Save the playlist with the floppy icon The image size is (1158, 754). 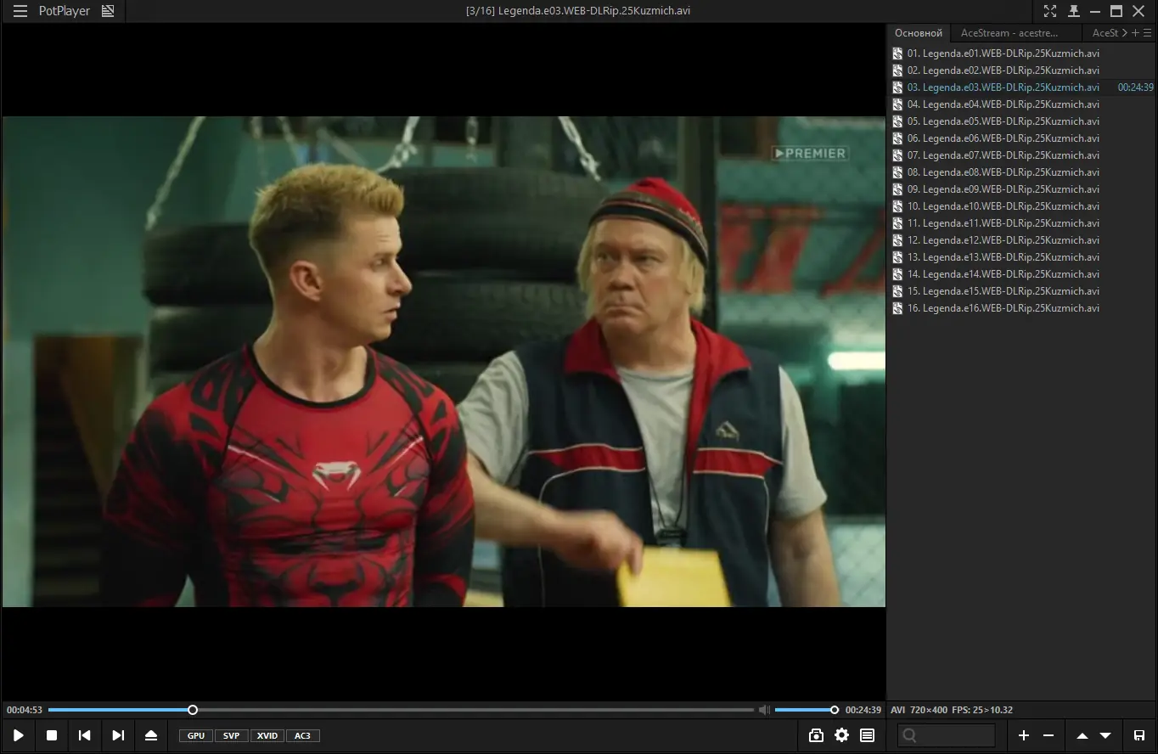pos(1139,735)
